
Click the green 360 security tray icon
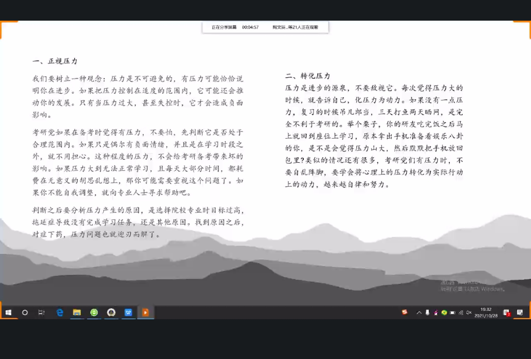(444, 312)
